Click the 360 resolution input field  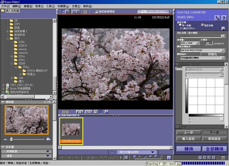(x=209, y=43)
